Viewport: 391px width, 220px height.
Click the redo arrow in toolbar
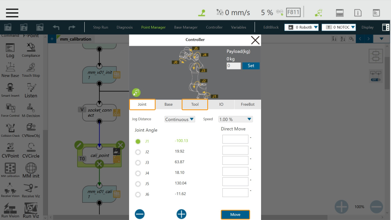[x=72, y=27]
